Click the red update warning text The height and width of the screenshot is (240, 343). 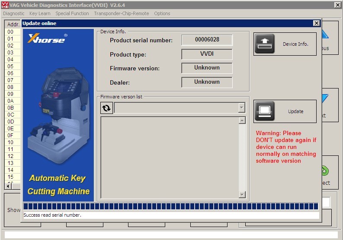286,147
